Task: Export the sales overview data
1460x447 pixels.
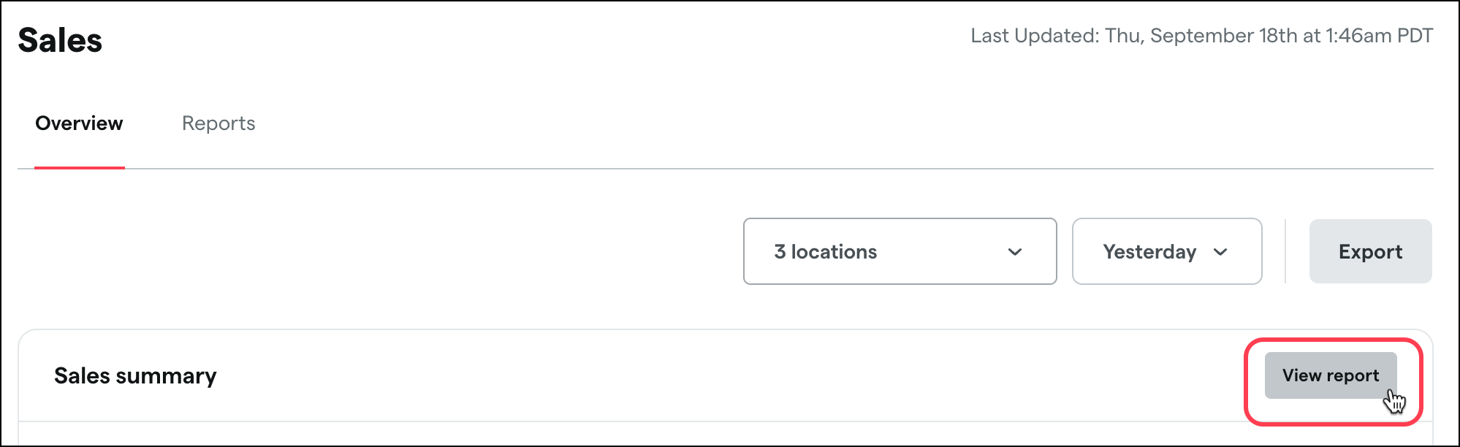Action: [x=1370, y=251]
